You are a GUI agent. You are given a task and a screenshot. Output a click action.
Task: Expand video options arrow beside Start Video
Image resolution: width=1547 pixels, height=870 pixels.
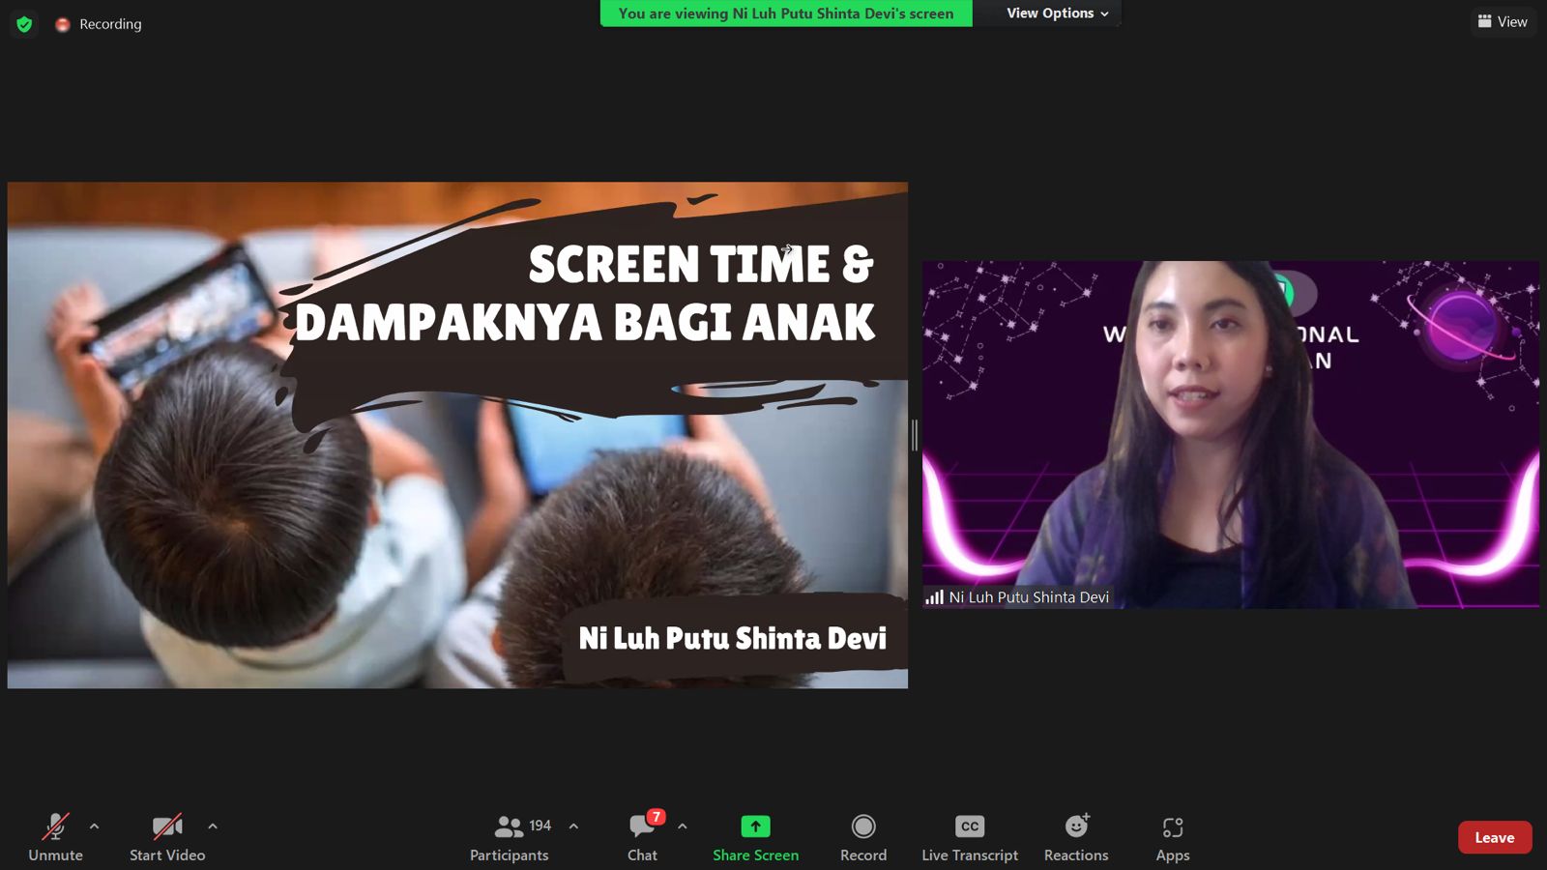[213, 826]
